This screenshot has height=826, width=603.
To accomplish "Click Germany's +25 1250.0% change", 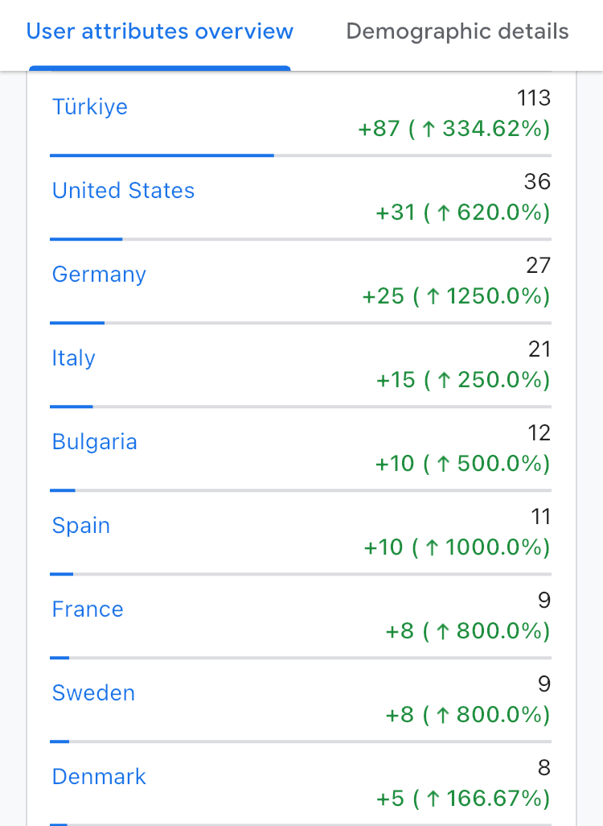I will [x=456, y=296].
